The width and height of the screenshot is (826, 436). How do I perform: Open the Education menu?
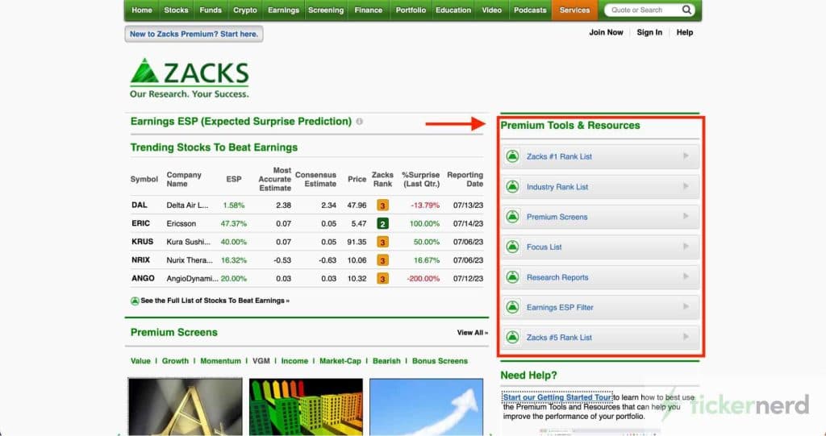[x=453, y=10]
